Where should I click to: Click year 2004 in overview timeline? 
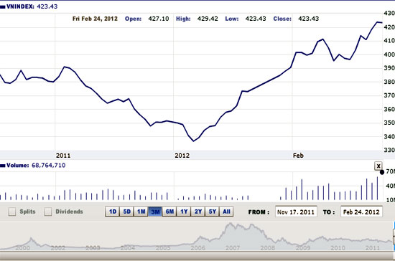point(127,248)
